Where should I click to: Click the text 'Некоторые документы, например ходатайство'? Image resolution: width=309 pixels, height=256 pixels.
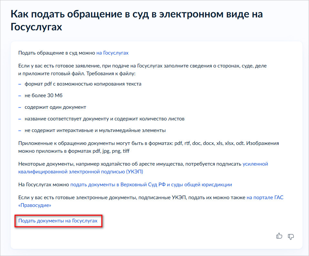(x=101, y=164)
